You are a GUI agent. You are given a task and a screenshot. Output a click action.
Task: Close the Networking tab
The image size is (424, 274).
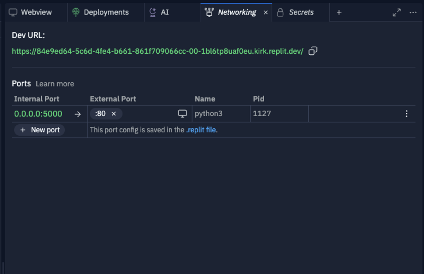click(265, 12)
